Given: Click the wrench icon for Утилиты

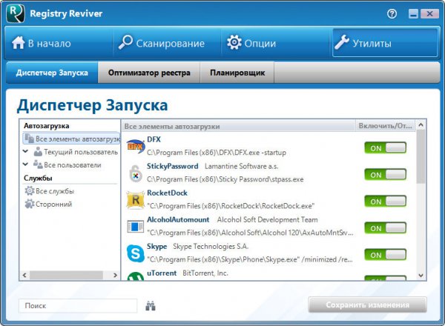Looking at the screenshot, I should pyautogui.click(x=342, y=42).
